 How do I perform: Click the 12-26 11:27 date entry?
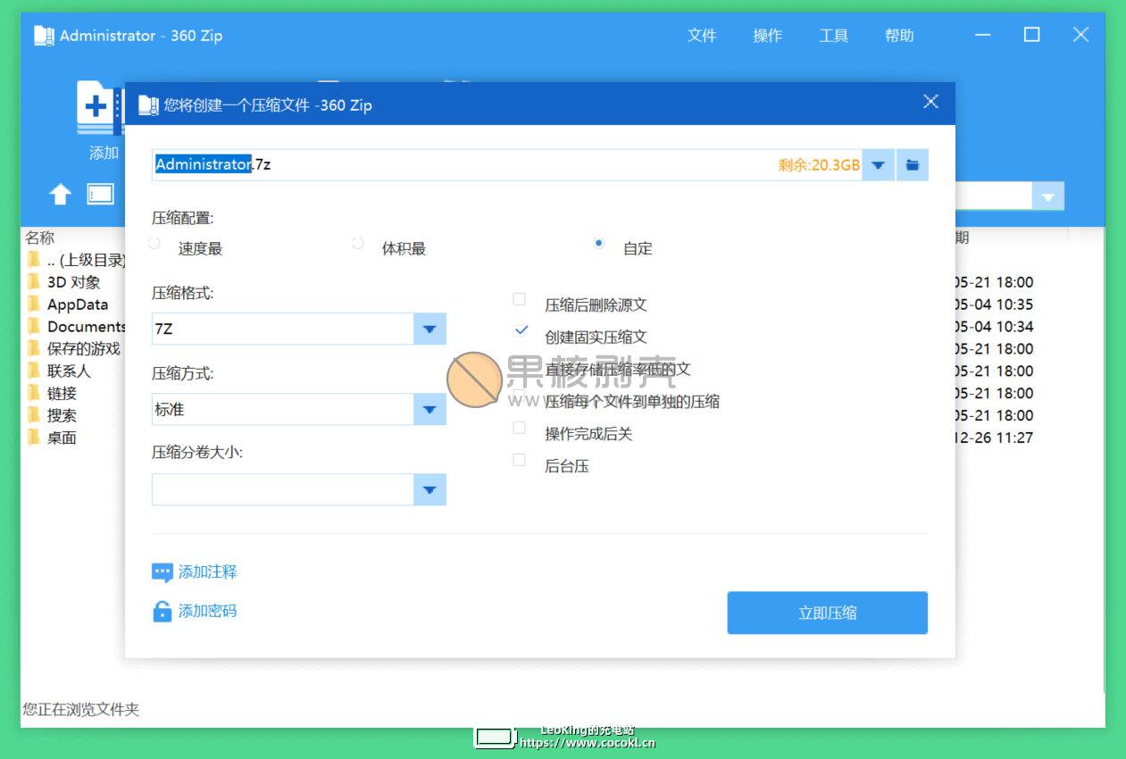click(x=993, y=438)
